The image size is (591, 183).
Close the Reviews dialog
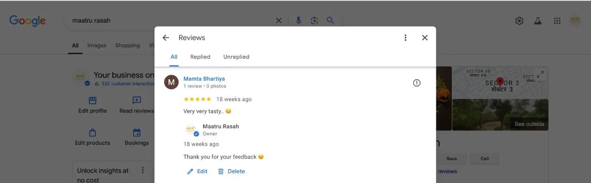425,38
